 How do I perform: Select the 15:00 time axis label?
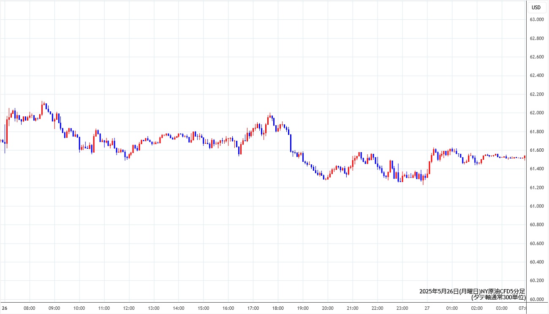click(204, 308)
